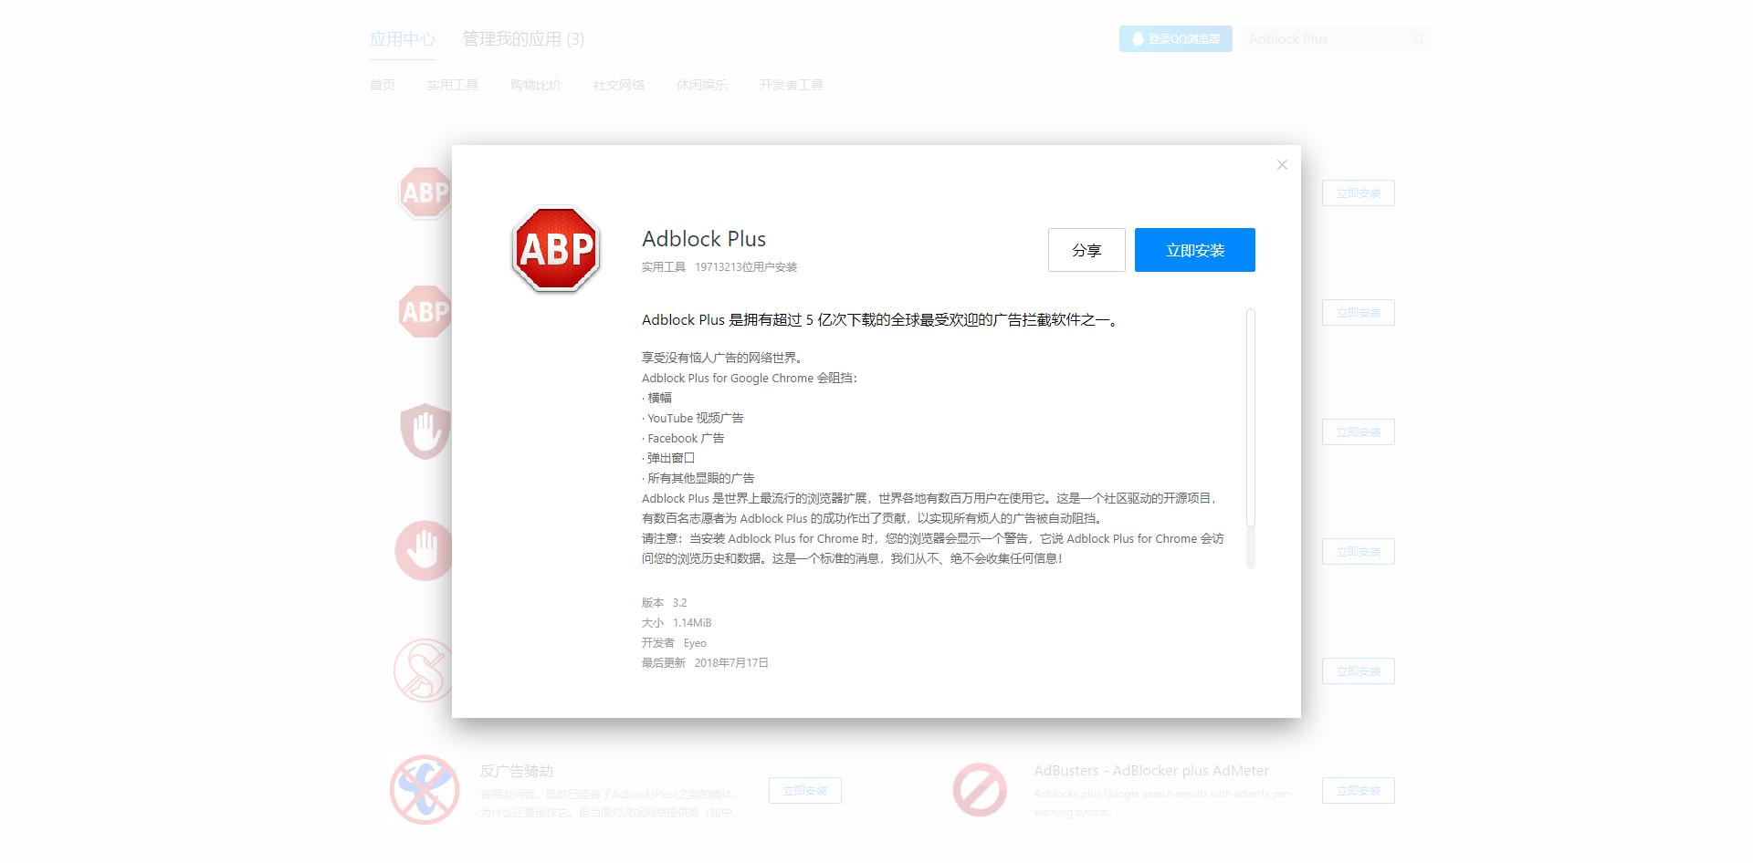Open the 购物比价 section
Screen dimensions: 1753x863
(x=535, y=84)
